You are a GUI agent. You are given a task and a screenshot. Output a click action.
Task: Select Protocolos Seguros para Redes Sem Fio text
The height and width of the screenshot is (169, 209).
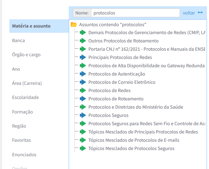point(147,123)
